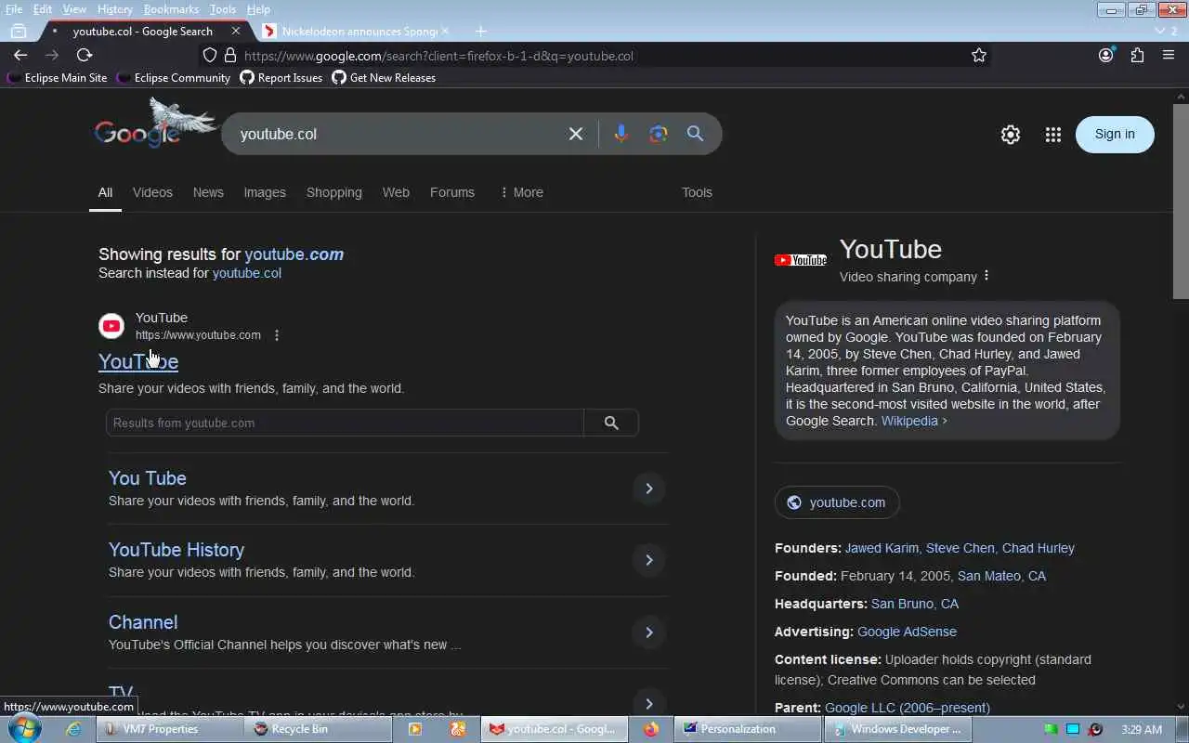Reload the current page
This screenshot has width=1189, height=743.
84,56
